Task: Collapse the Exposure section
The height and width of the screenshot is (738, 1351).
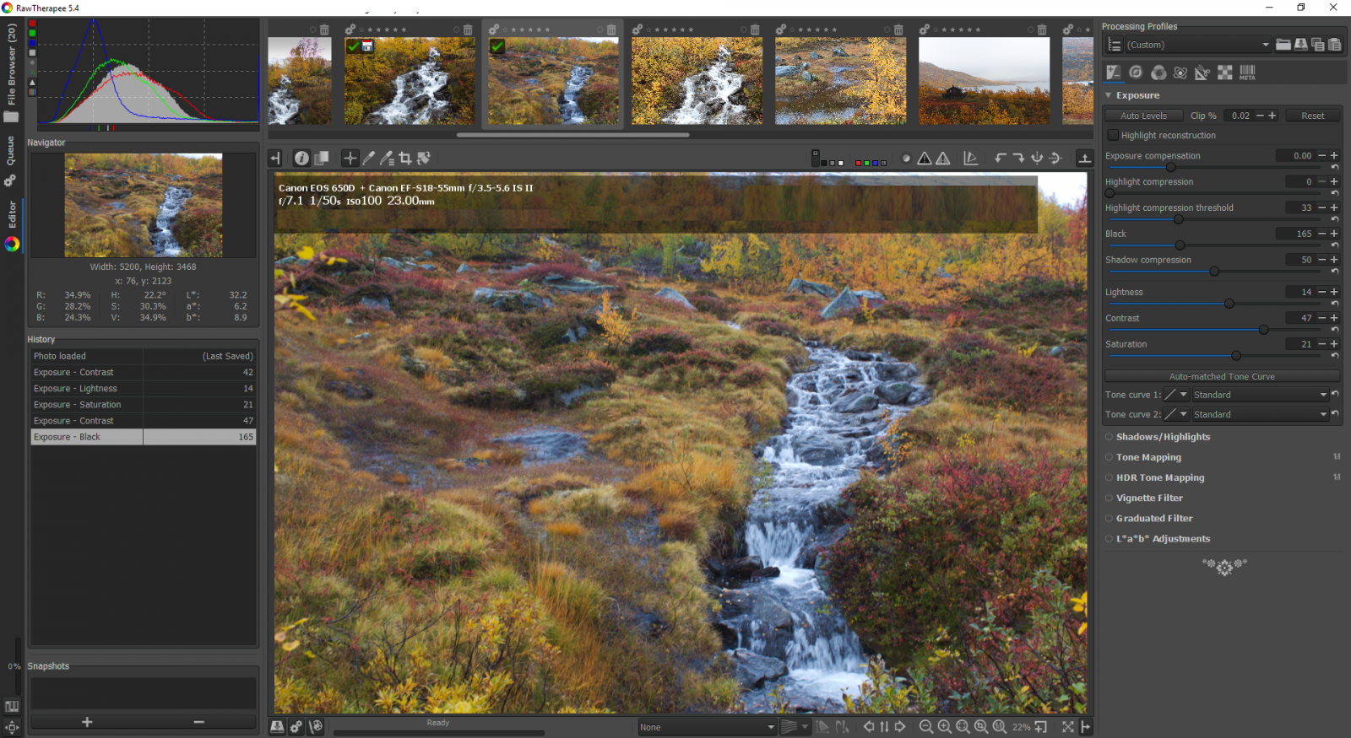Action: click(1109, 95)
